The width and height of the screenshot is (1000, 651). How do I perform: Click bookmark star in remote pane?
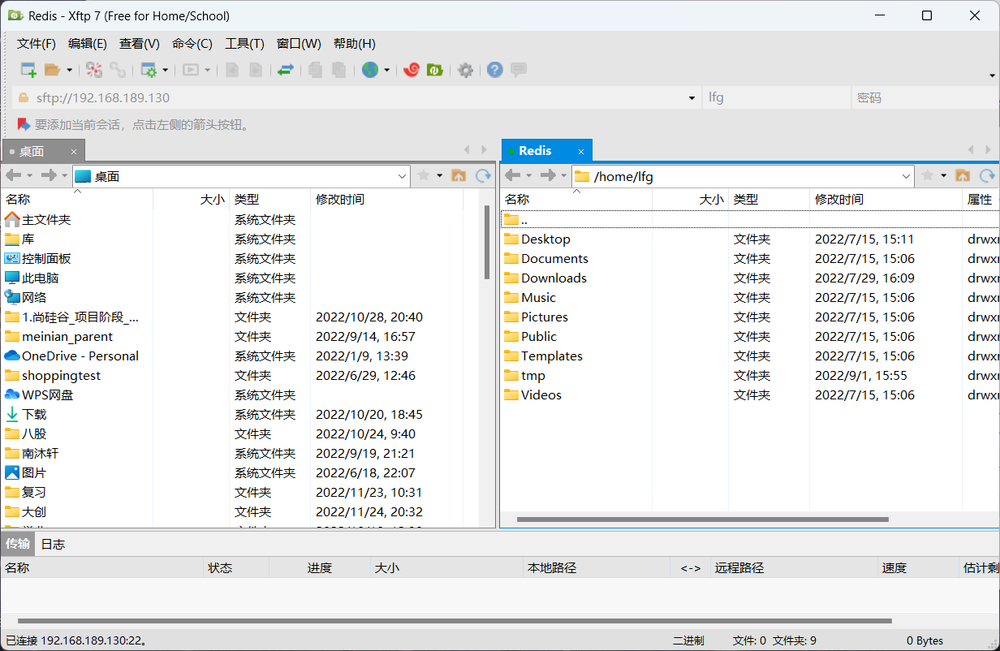pyautogui.click(x=928, y=175)
